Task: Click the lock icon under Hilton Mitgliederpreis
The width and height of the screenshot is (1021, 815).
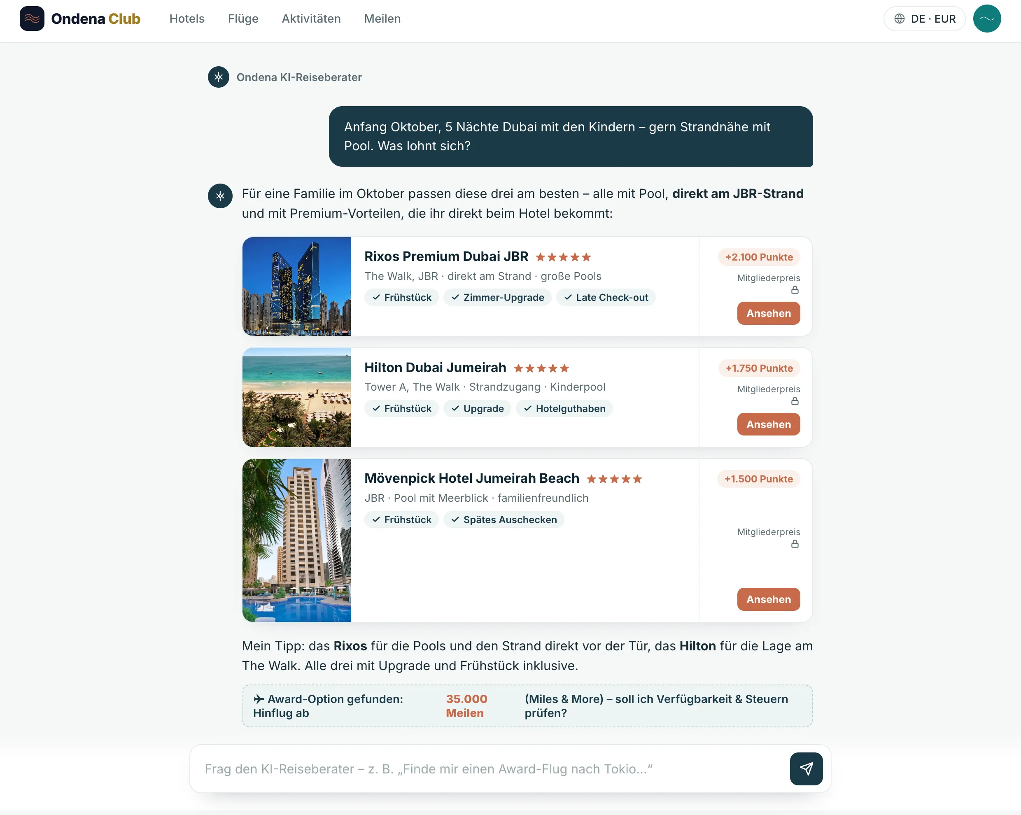Action: tap(795, 401)
